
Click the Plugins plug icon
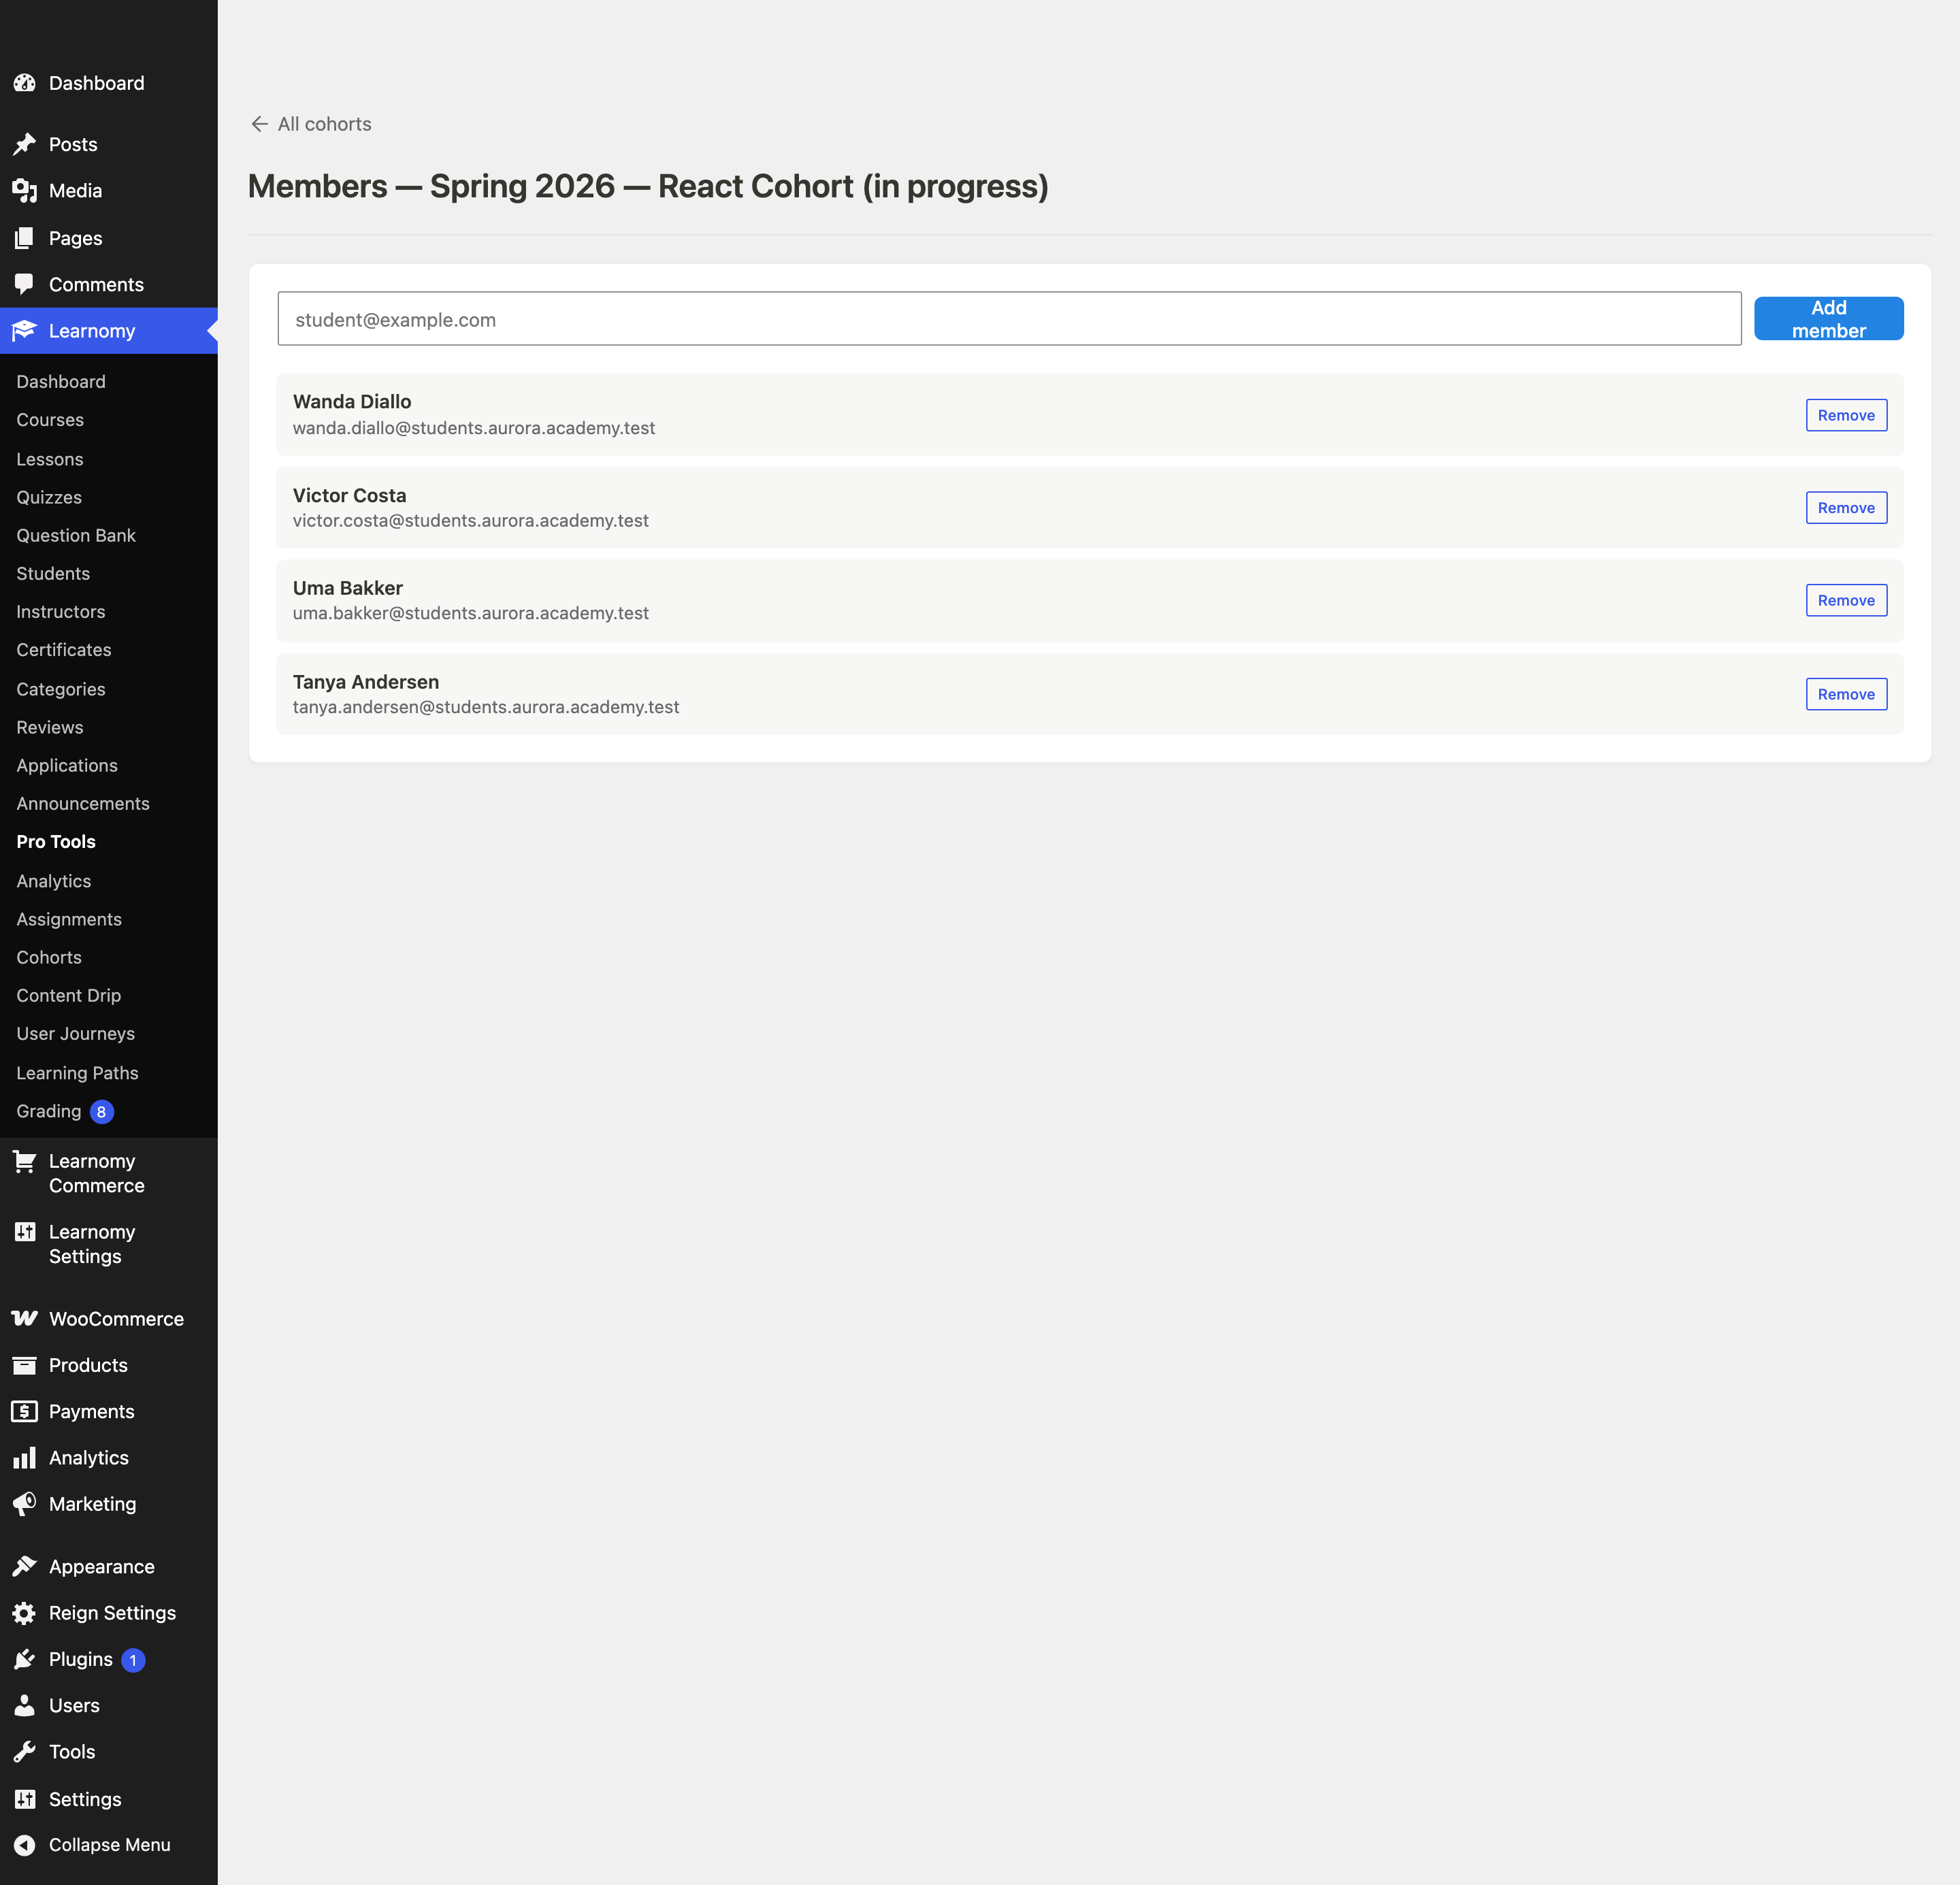point(25,1659)
